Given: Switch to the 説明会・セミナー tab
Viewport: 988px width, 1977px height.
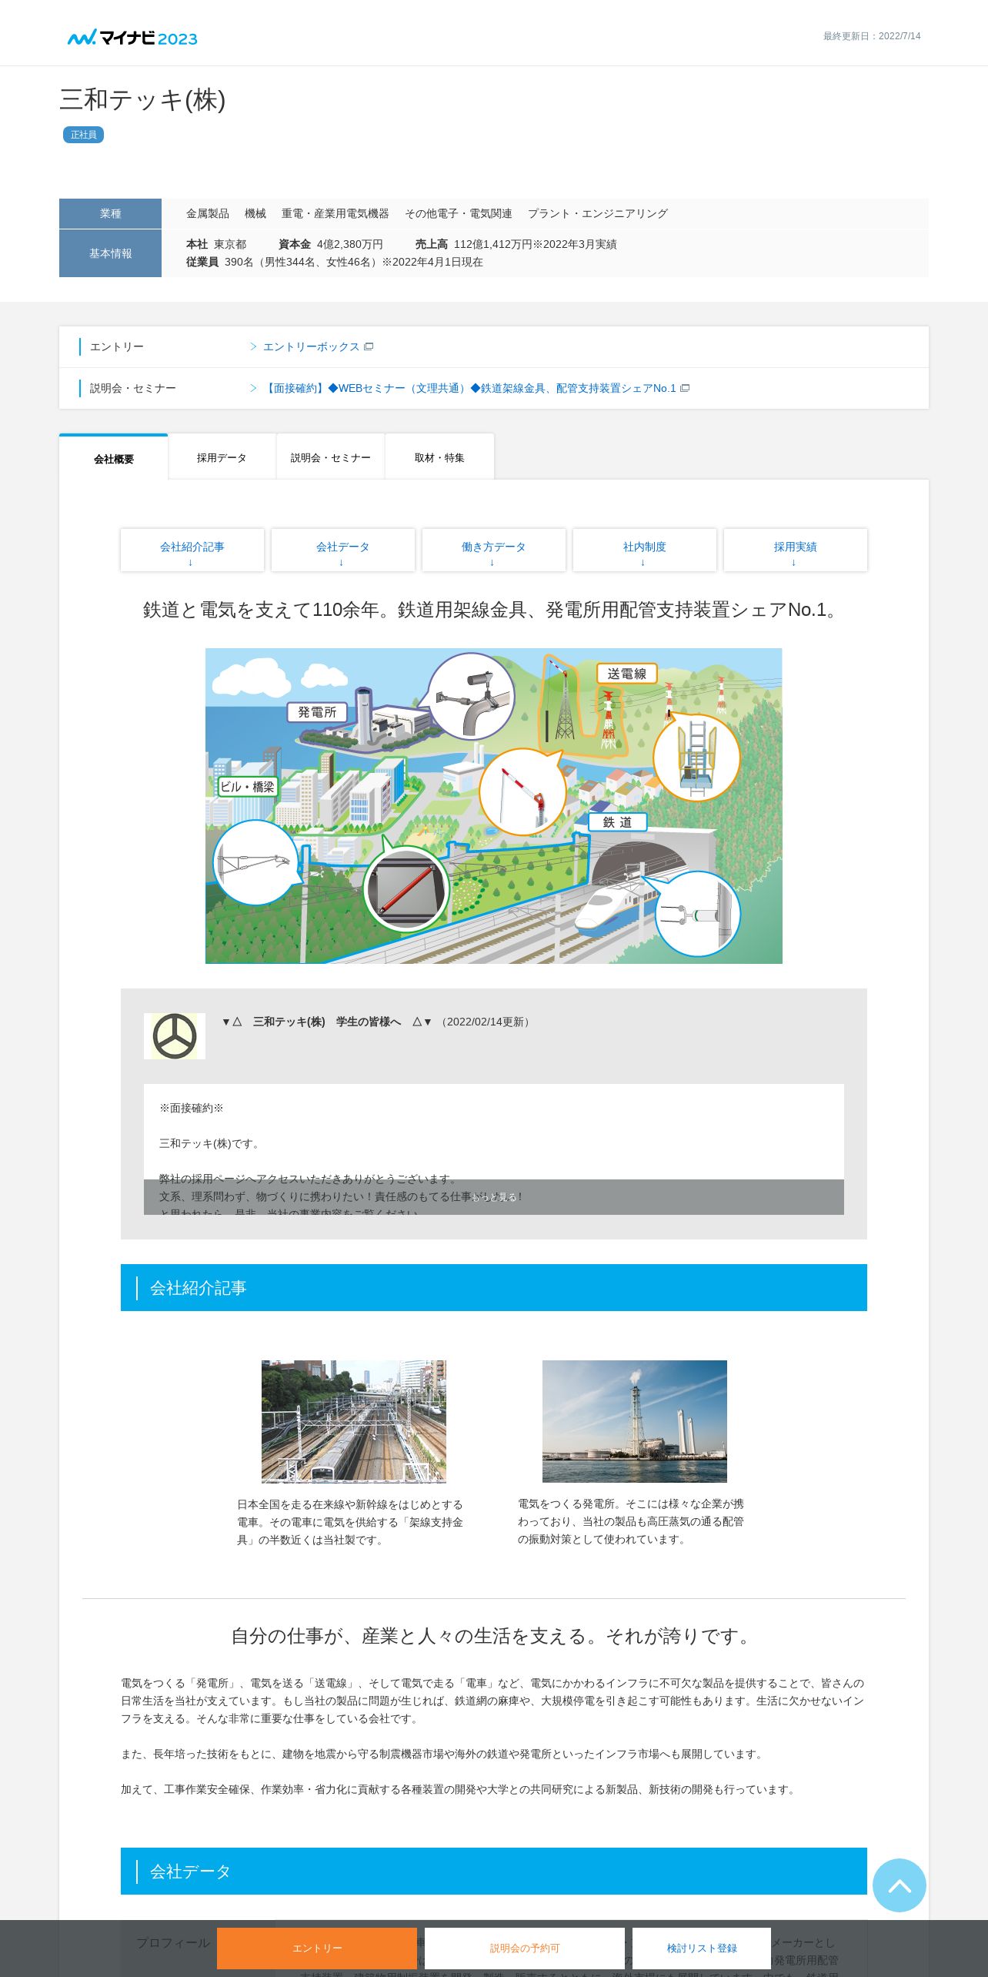Looking at the screenshot, I should point(331,457).
